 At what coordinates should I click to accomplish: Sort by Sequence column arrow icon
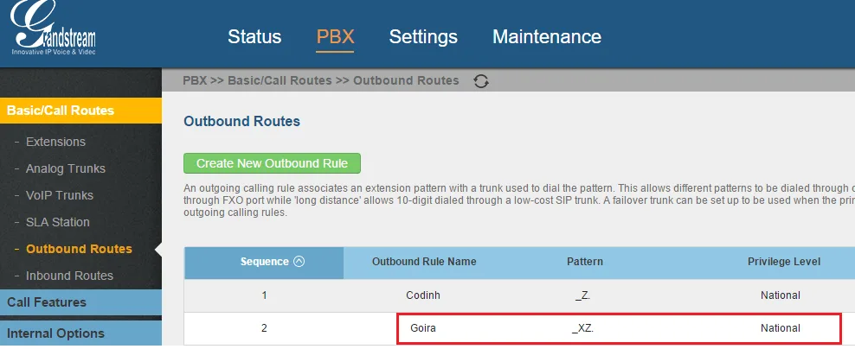[299, 262]
